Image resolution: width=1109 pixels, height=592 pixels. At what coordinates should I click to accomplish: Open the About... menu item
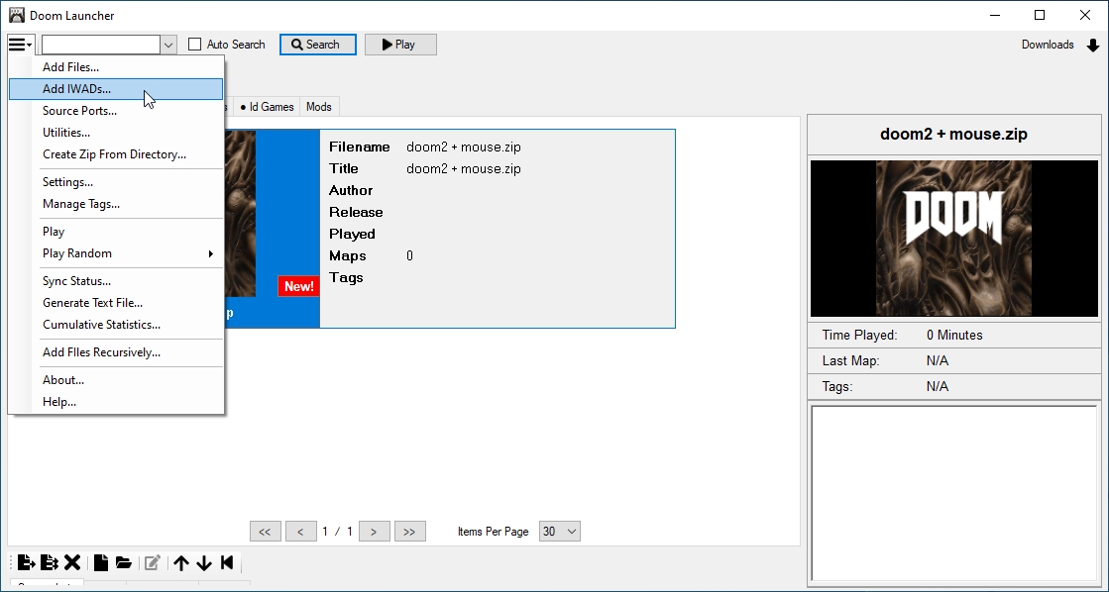[116, 380]
